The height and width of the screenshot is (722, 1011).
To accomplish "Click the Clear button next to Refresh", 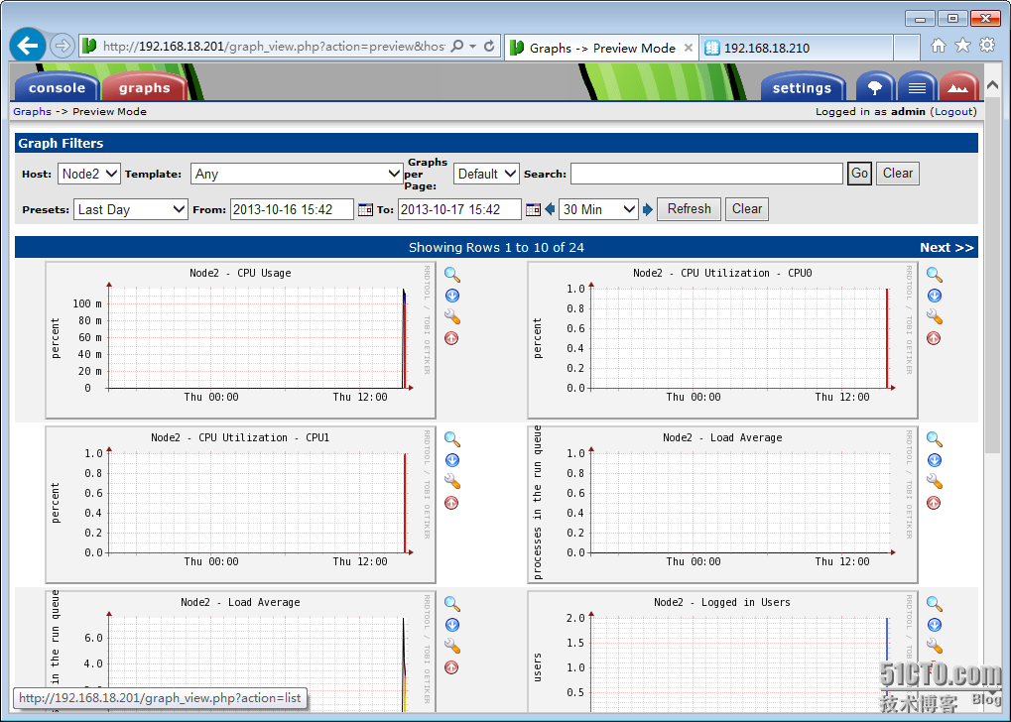I will (x=747, y=209).
